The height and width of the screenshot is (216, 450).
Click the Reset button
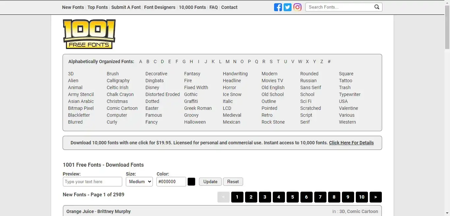tap(233, 181)
